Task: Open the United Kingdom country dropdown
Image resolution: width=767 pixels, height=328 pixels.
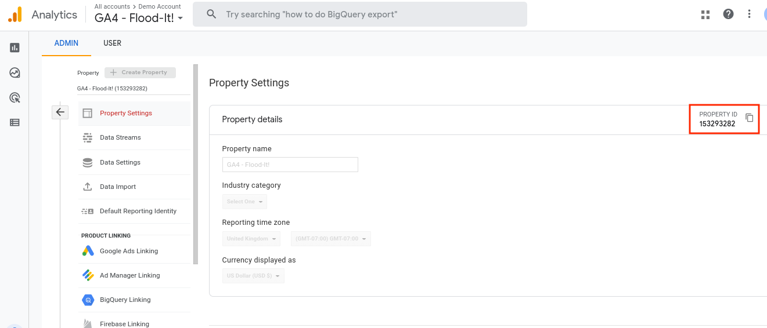Action: (x=251, y=239)
